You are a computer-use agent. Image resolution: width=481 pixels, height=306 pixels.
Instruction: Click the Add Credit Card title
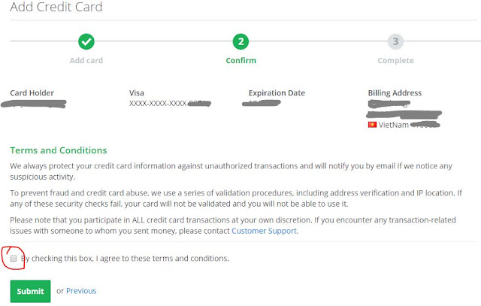56,7
